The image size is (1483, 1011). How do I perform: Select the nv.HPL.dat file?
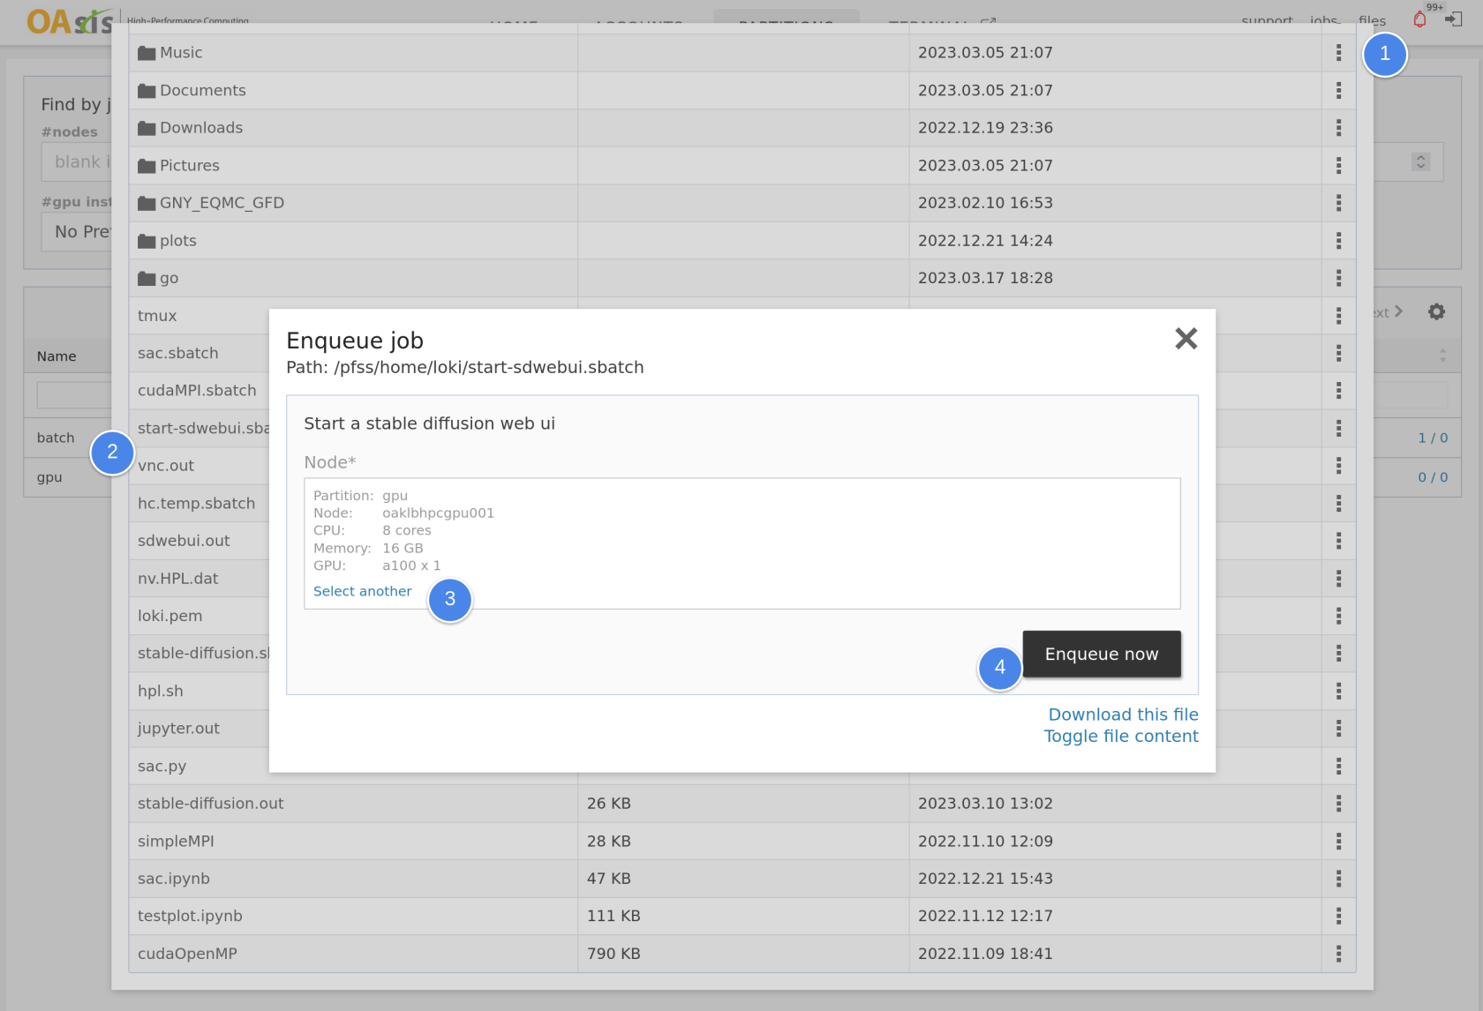(x=177, y=578)
